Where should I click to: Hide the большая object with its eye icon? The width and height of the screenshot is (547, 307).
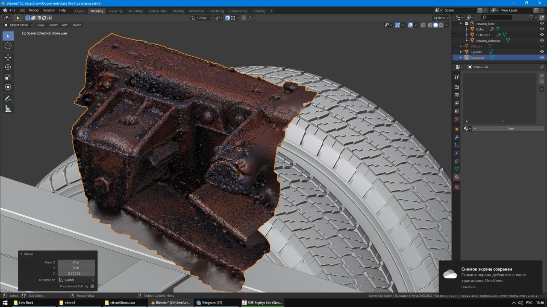click(542, 57)
